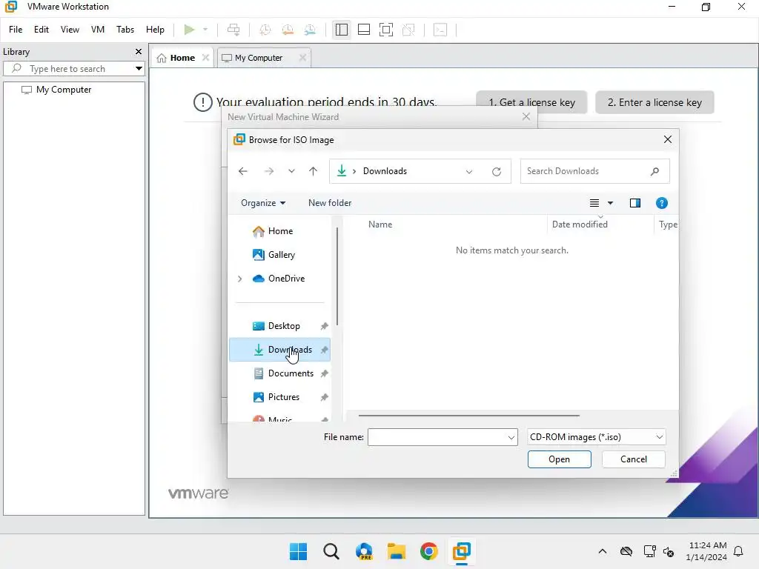Open the CD-ROM images file type dropdown
Viewport: 759px width, 569px height.
(597, 437)
